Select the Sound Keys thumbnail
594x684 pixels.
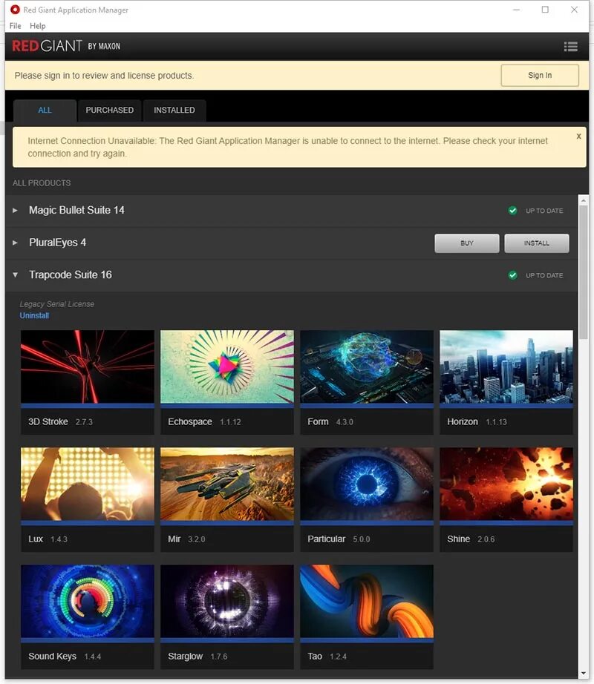pyautogui.click(x=88, y=601)
